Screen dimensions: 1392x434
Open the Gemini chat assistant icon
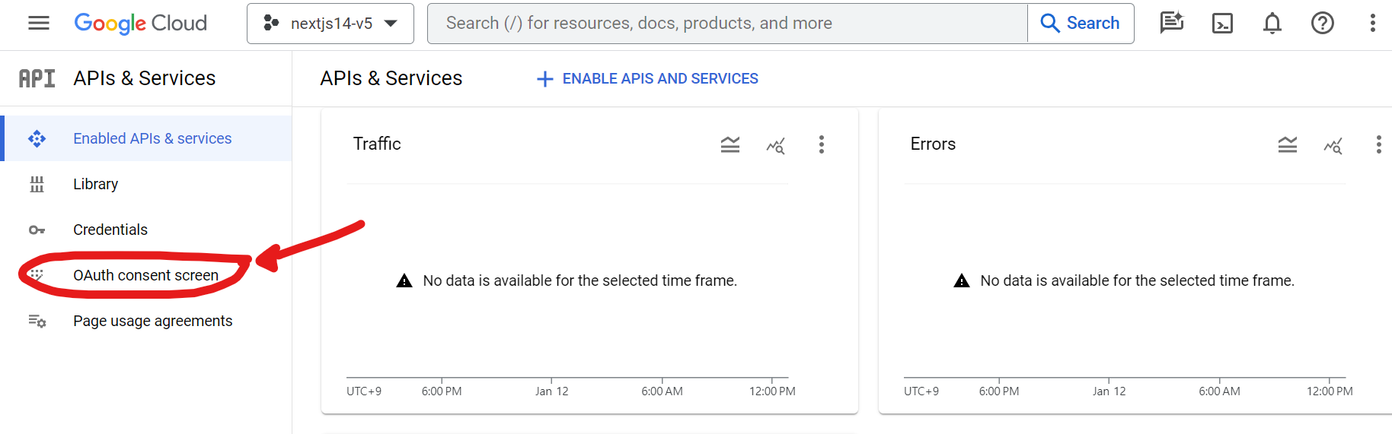tap(1171, 24)
